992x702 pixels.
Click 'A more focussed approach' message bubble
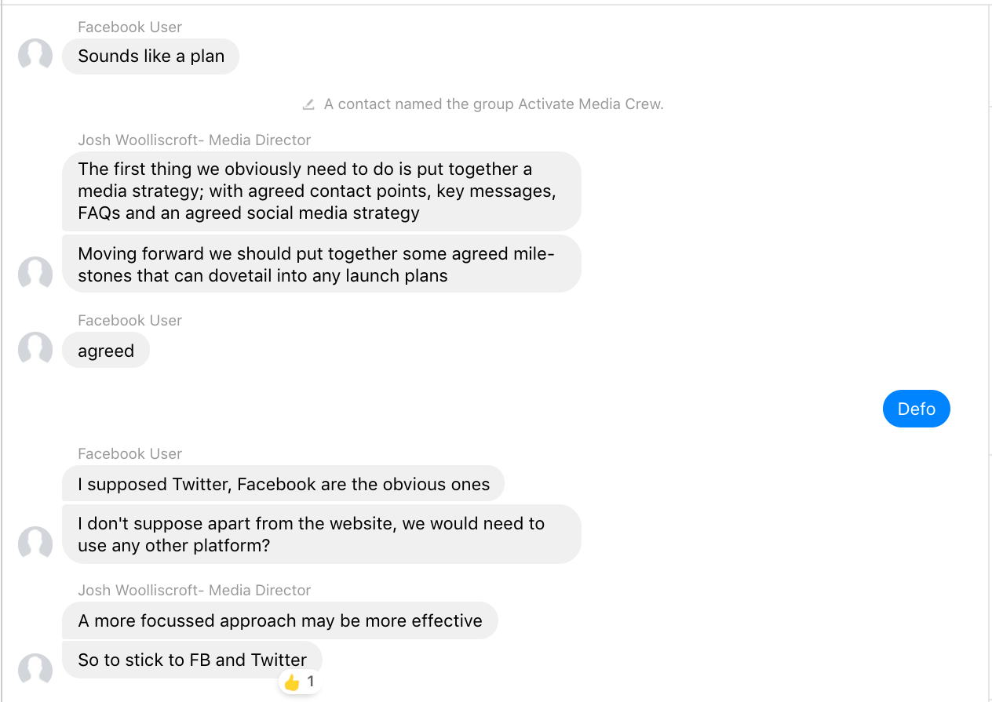point(280,620)
